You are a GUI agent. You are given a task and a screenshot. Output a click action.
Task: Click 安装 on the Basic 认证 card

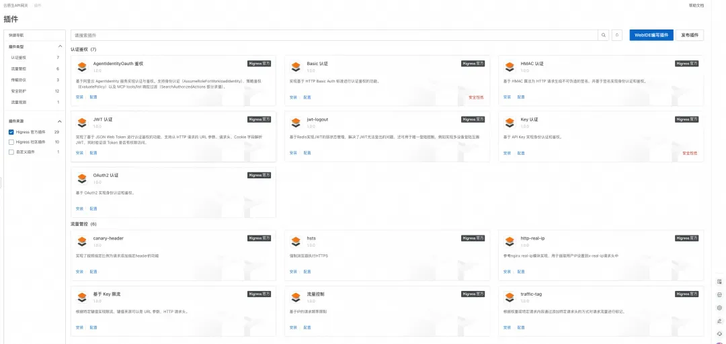click(294, 97)
